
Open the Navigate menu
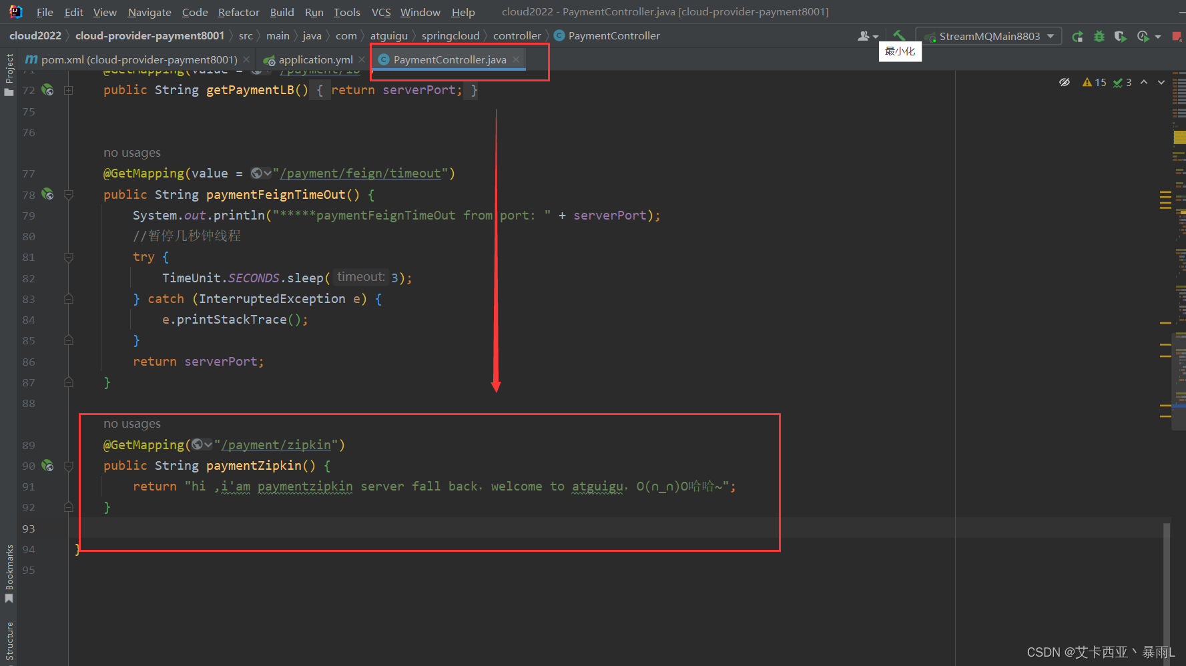[x=150, y=12]
